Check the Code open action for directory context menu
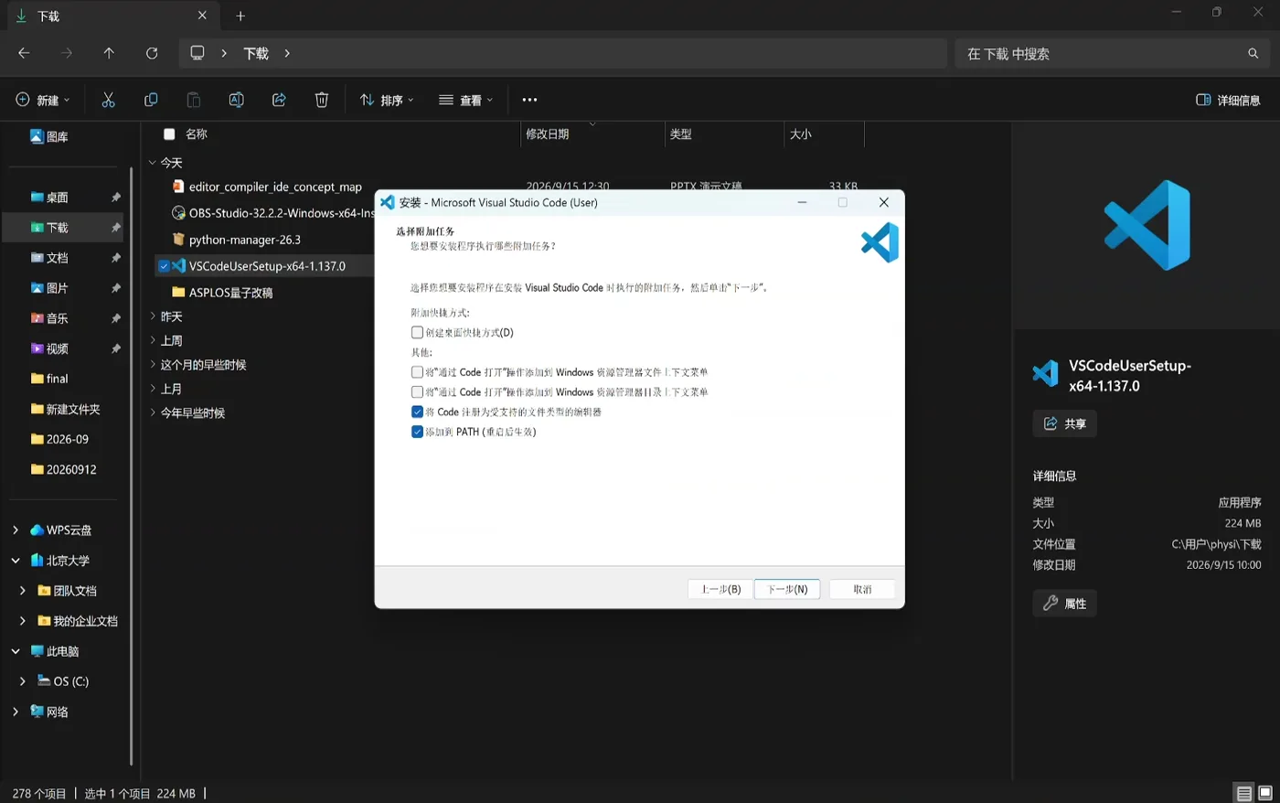Screen dimensions: 1280x803 click(417, 392)
